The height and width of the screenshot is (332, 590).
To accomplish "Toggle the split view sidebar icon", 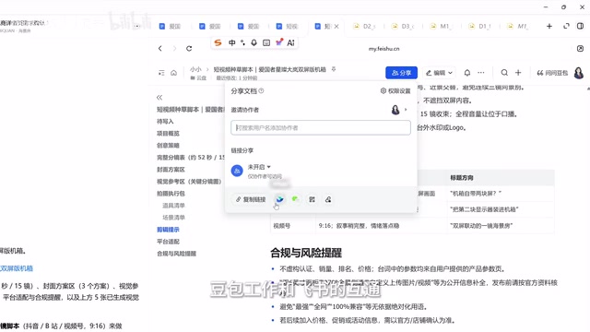I will tap(580, 26).
